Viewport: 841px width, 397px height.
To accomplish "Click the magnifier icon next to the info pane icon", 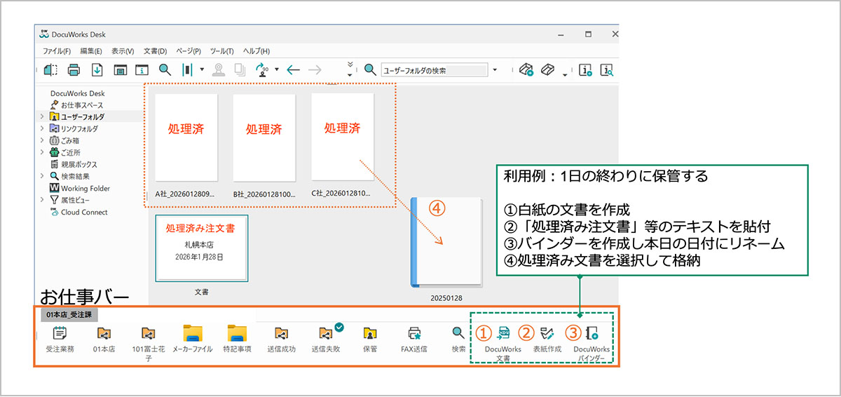I will 165,70.
